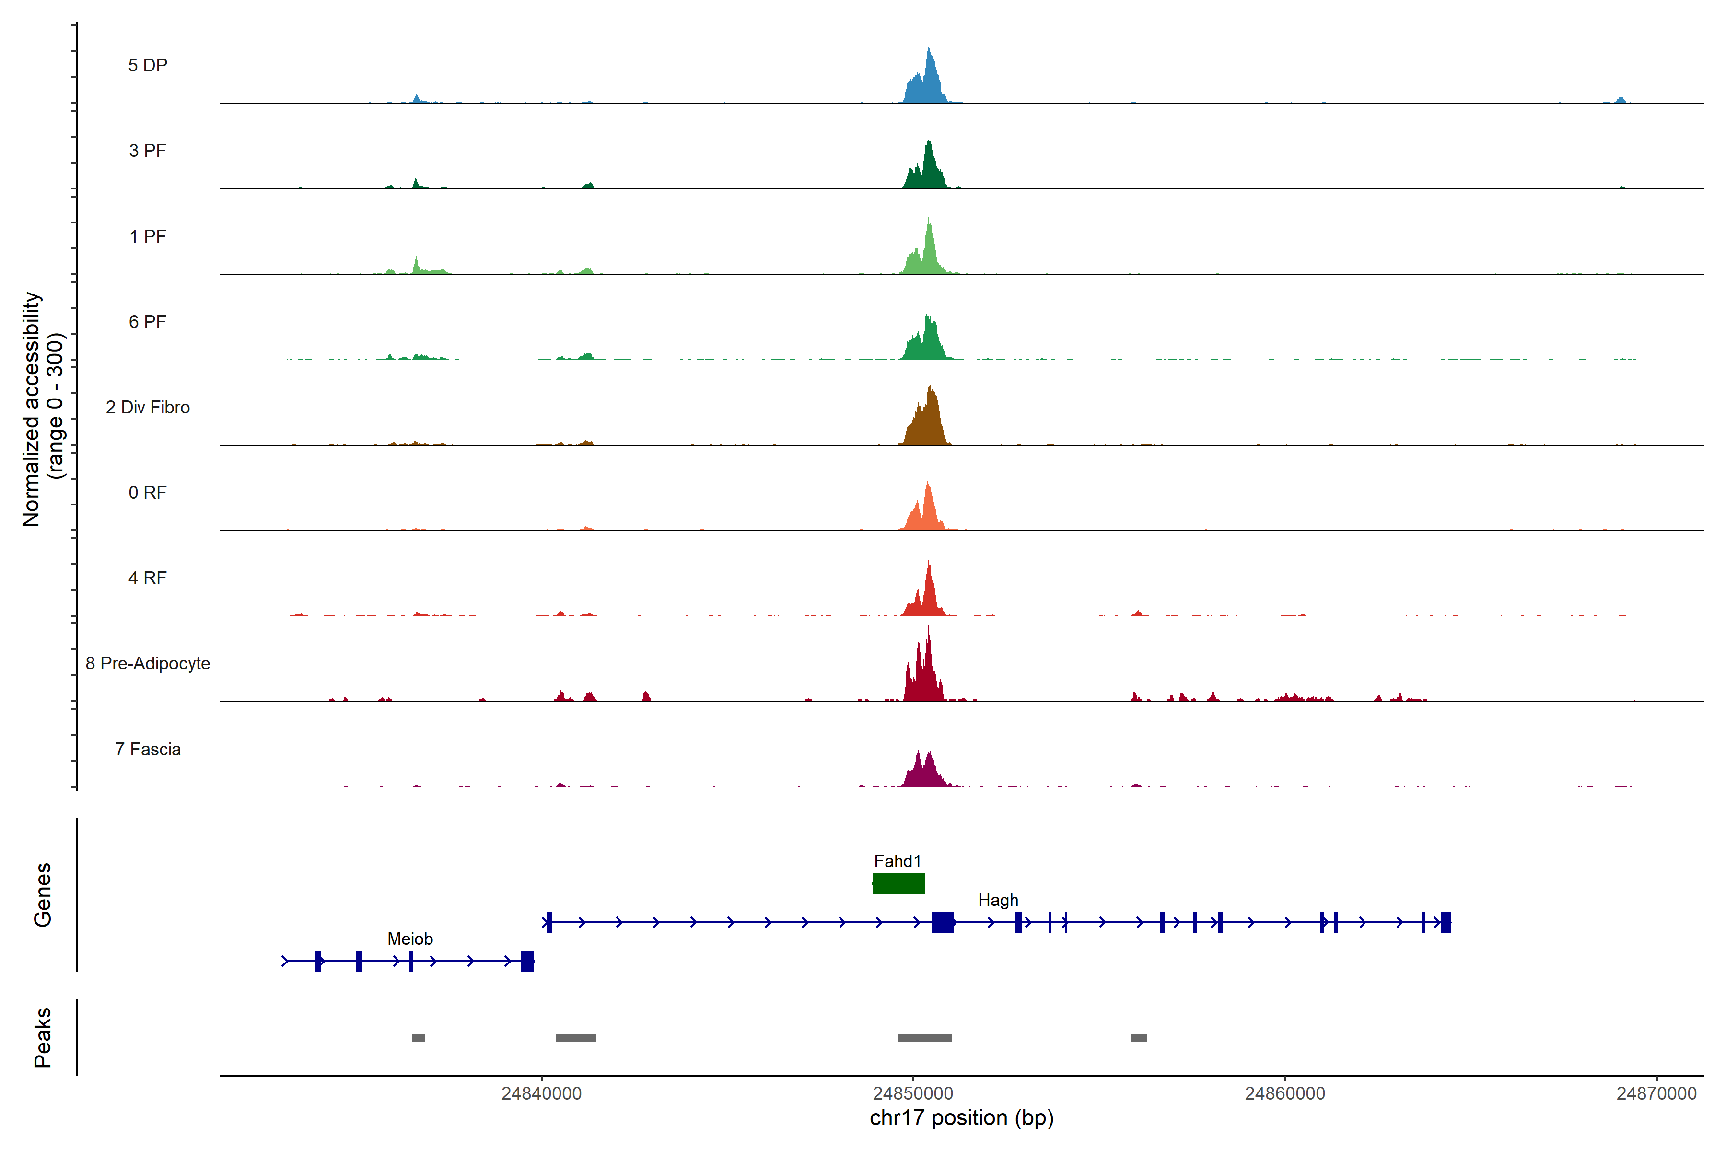Click the second gray peak bar

[x=575, y=1038]
